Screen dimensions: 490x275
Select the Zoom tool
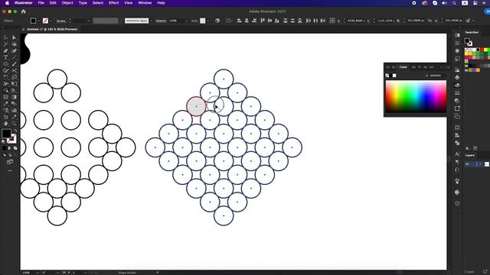(x=14, y=124)
